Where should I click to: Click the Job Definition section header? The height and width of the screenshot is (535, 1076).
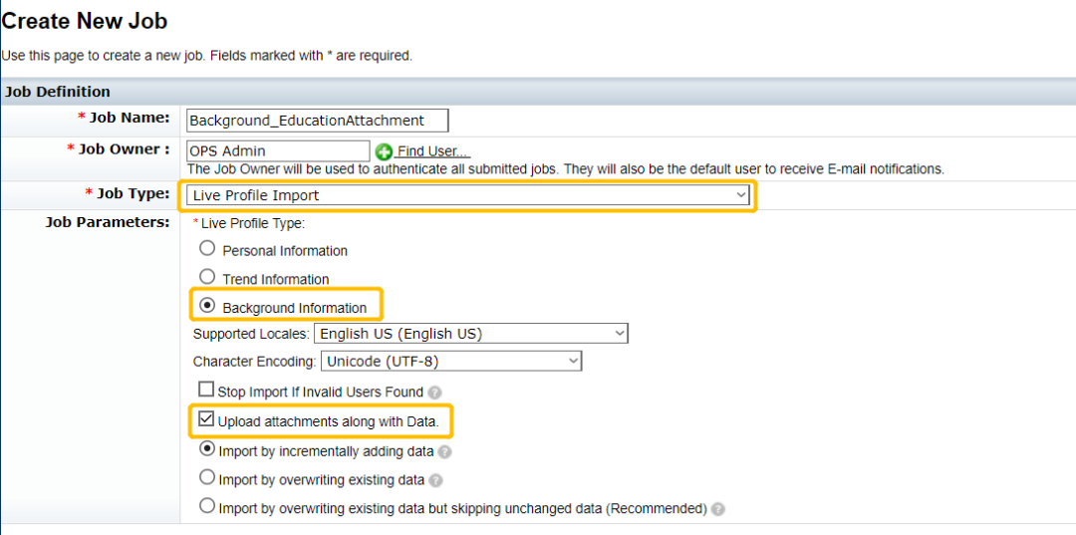(x=538, y=92)
